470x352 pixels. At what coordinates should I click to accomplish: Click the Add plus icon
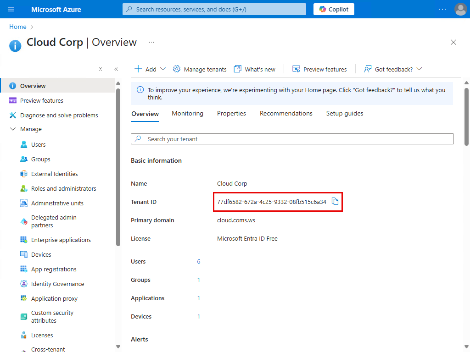pos(138,69)
